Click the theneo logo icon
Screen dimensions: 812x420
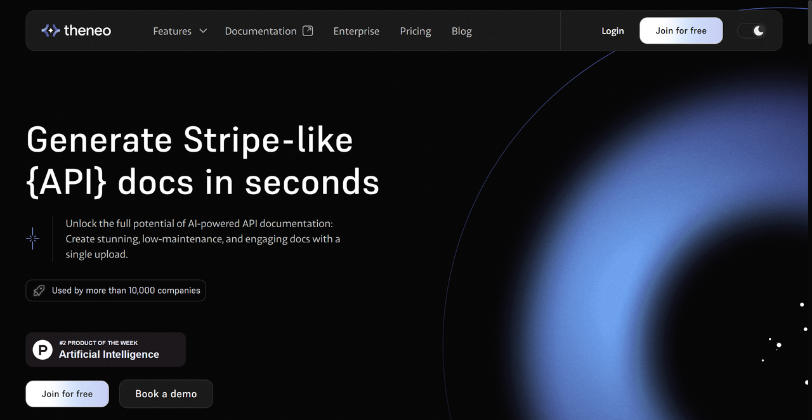tap(50, 30)
